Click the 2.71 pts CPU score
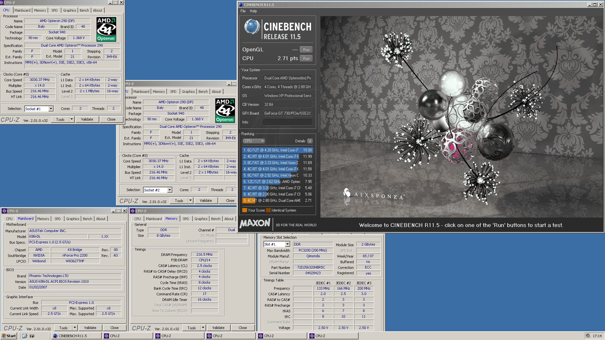 [287, 59]
